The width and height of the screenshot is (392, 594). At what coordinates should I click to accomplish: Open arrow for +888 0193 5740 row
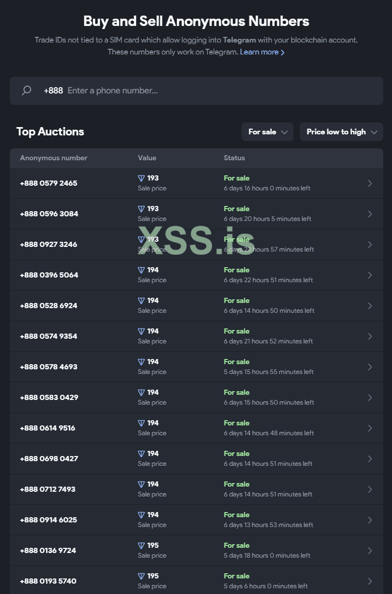[370, 581]
